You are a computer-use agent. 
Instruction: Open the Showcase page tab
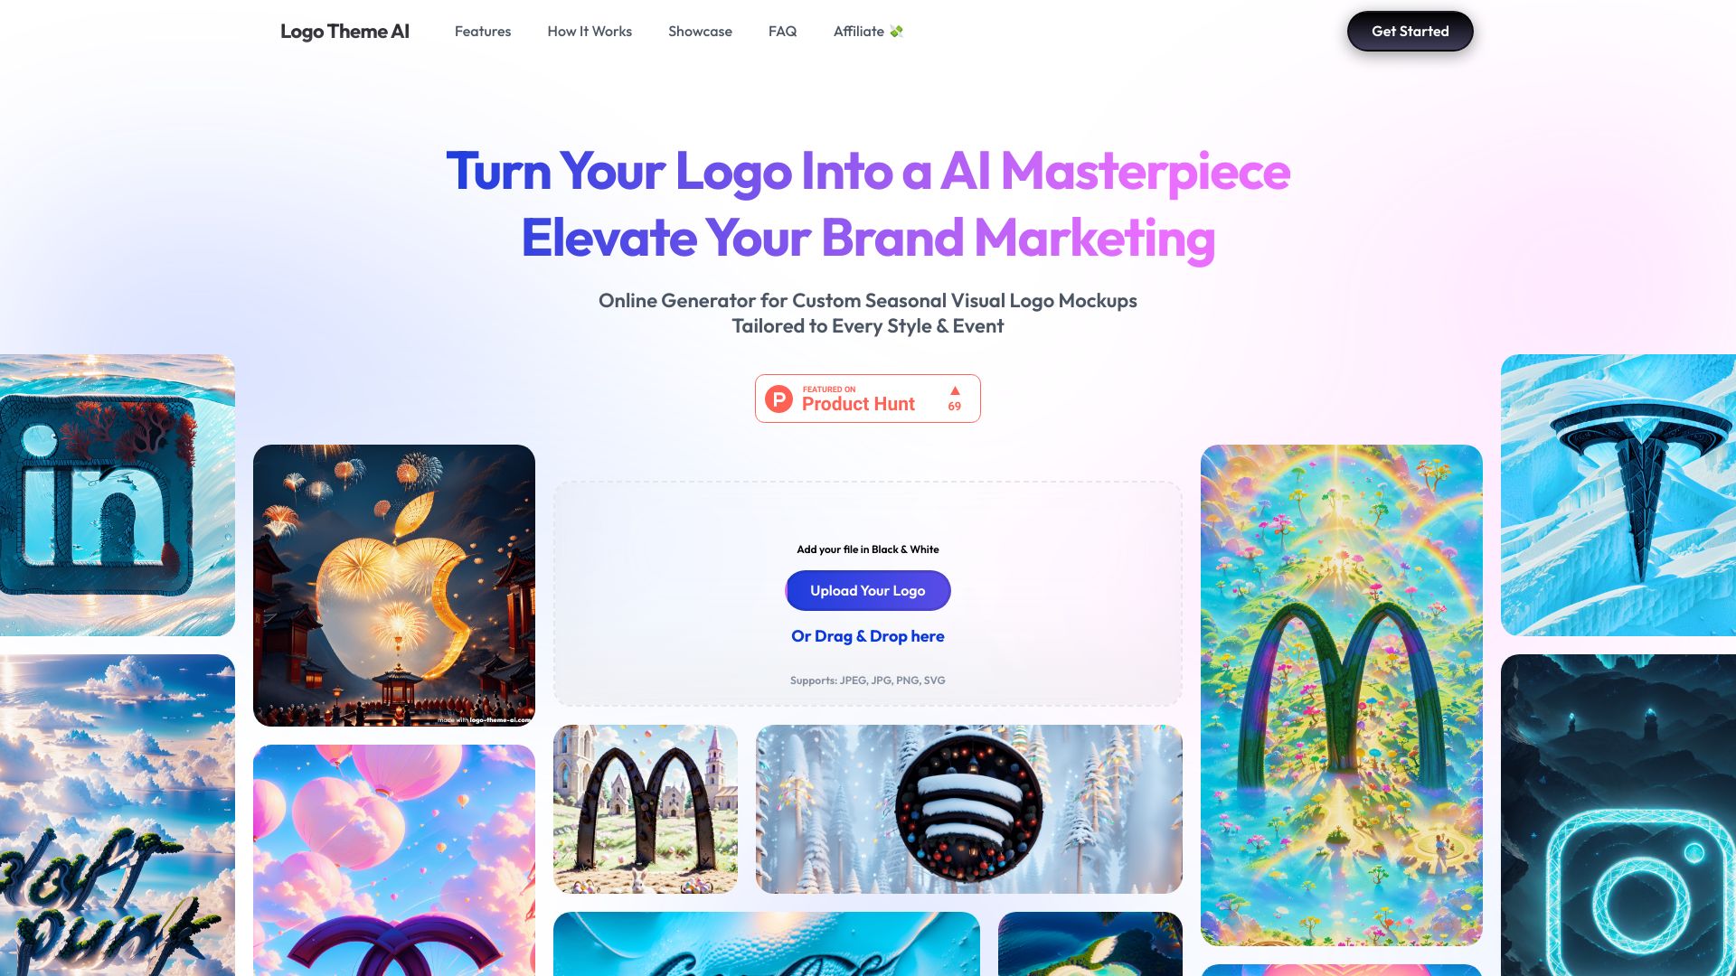(700, 31)
